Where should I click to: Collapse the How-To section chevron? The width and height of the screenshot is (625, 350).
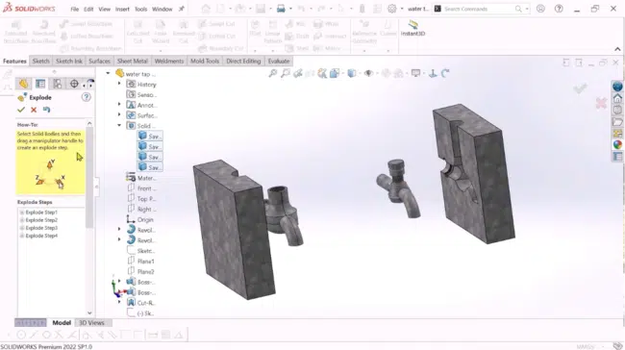(89, 124)
